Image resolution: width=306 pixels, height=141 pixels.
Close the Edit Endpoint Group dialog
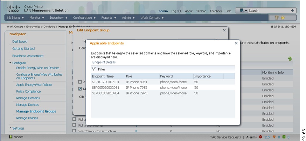tap(224, 30)
